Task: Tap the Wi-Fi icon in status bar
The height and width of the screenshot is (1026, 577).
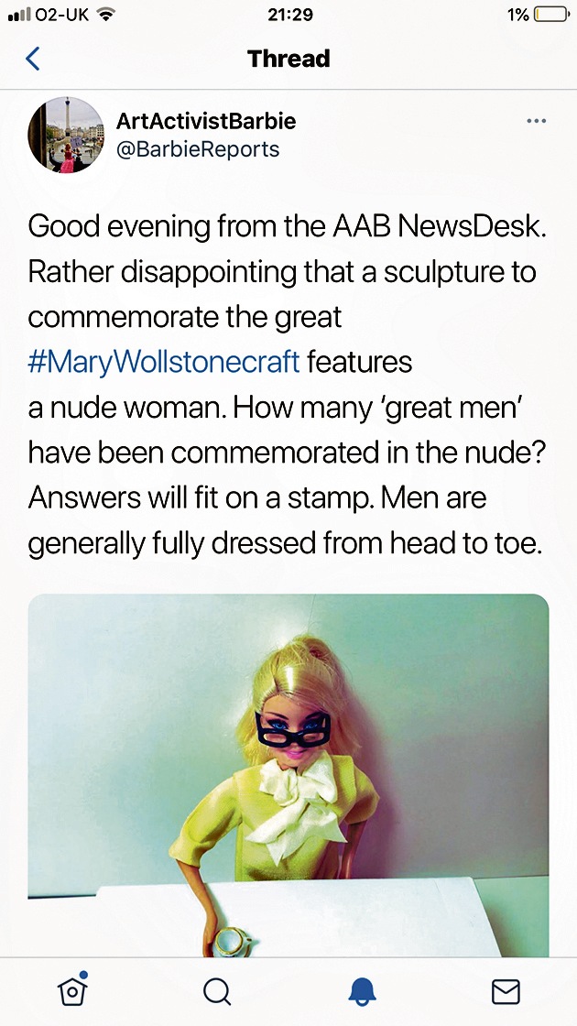Action: tap(104, 14)
